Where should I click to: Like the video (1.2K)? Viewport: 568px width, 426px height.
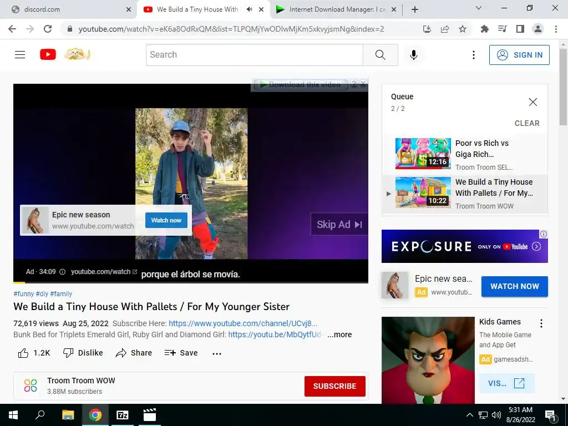[x=34, y=353]
